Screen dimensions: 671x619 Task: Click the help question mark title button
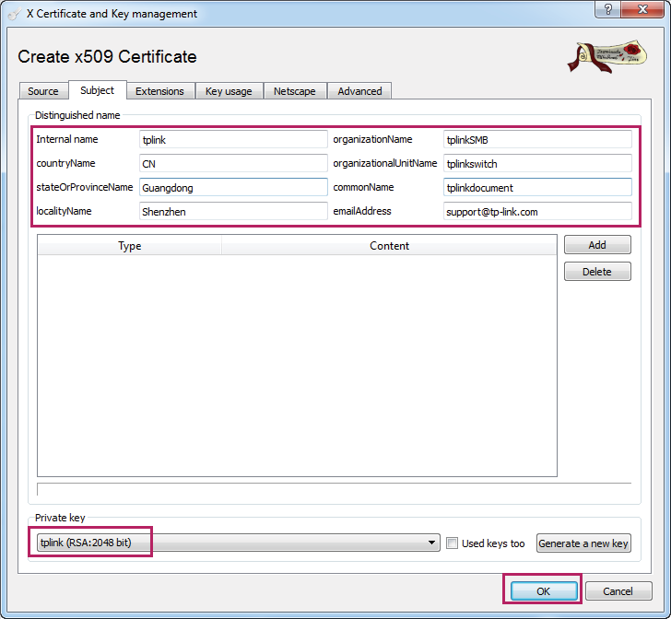pos(607,9)
